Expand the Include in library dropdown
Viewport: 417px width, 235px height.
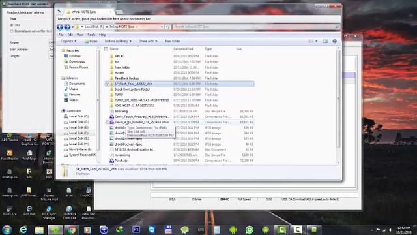pos(118,41)
